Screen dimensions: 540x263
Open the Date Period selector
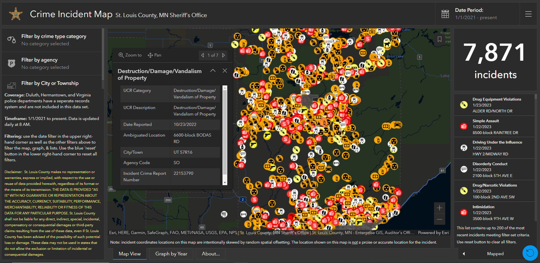pos(478,14)
